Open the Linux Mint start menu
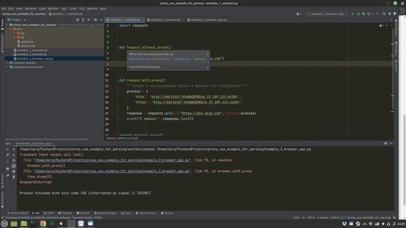Image resolution: width=406 pixels, height=228 pixels. [4, 224]
